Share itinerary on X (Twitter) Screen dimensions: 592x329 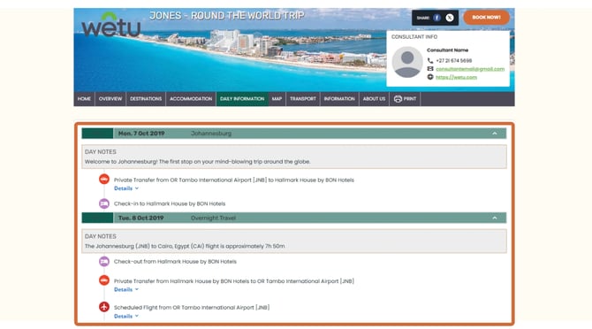pos(449,18)
